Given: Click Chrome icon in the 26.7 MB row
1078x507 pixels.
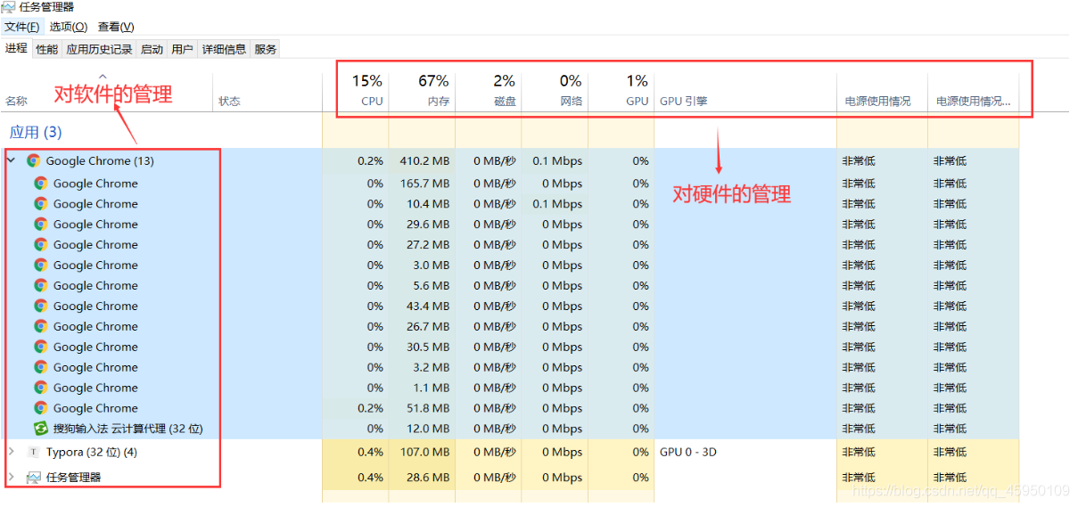Looking at the screenshot, I should click(40, 327).
